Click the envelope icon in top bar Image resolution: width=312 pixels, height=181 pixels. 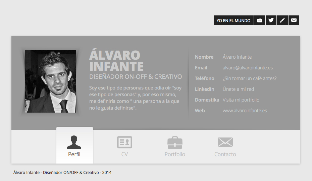[x=294, y=20]
